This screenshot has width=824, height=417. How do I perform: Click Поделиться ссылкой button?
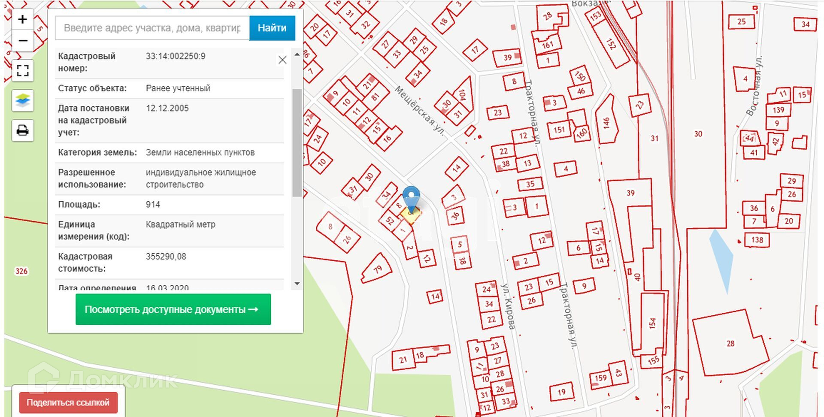[x=68, y=402]
